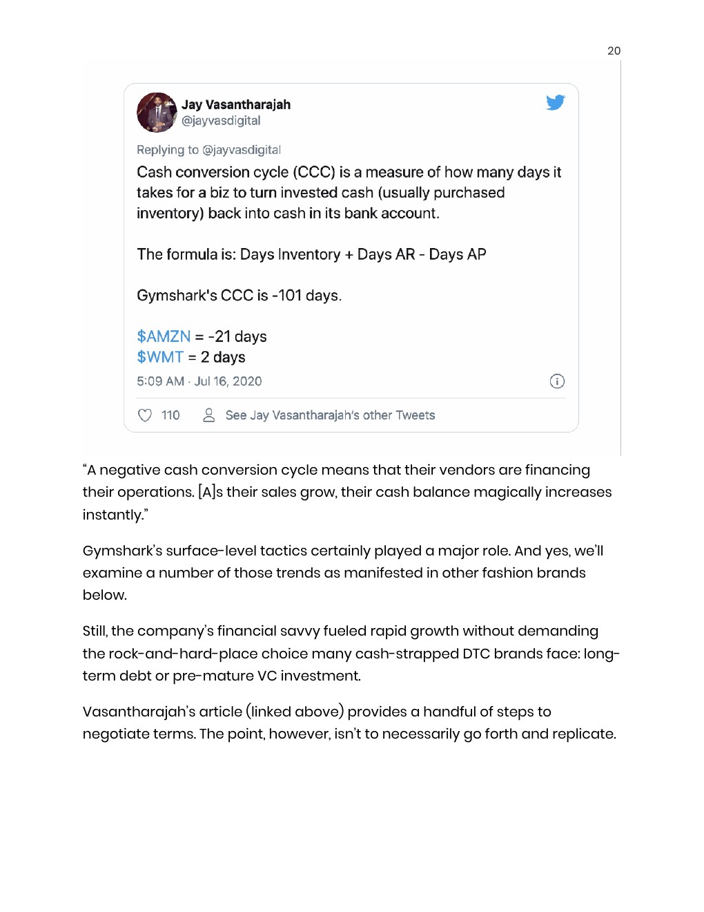Click the bold author name Jay Vasantharajah
Viewport: 704px width, 912px height.
tap(236, 104)
